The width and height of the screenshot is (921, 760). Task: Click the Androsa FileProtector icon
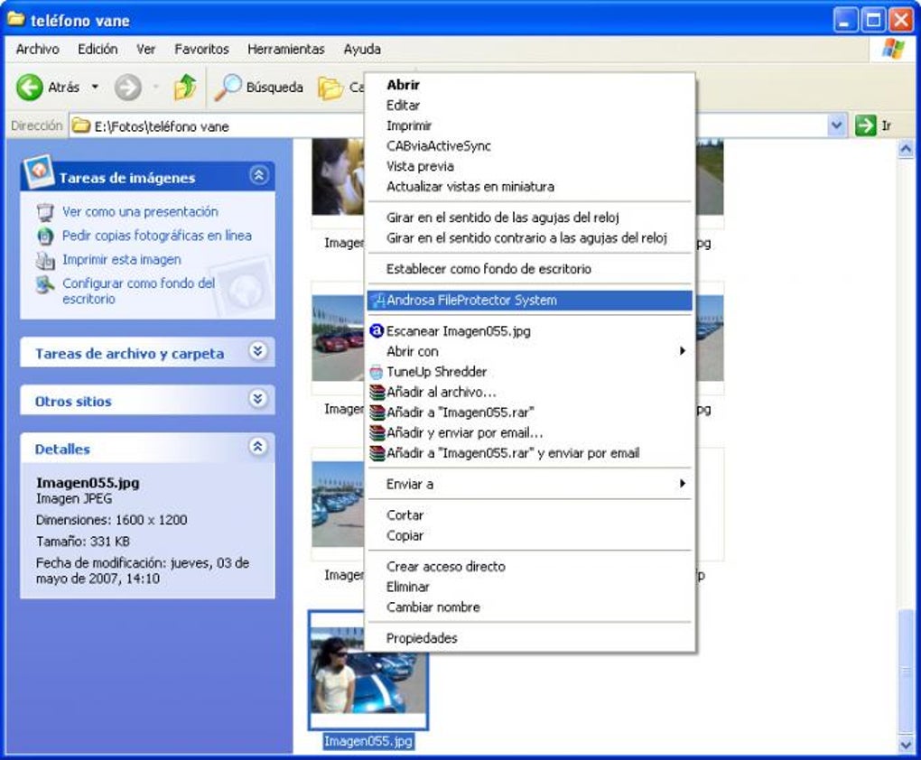377,301
